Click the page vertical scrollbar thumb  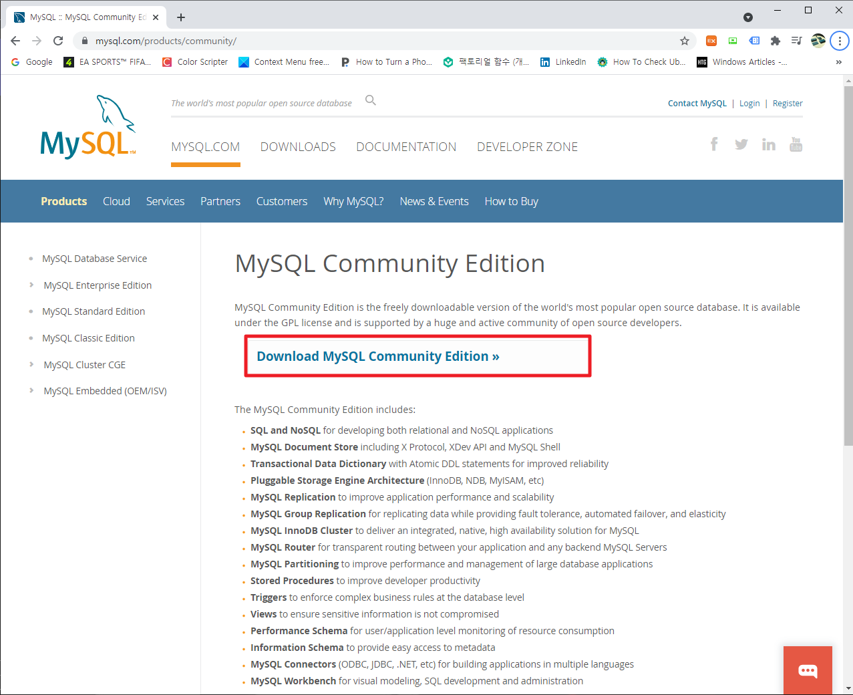tap(848, 265)
